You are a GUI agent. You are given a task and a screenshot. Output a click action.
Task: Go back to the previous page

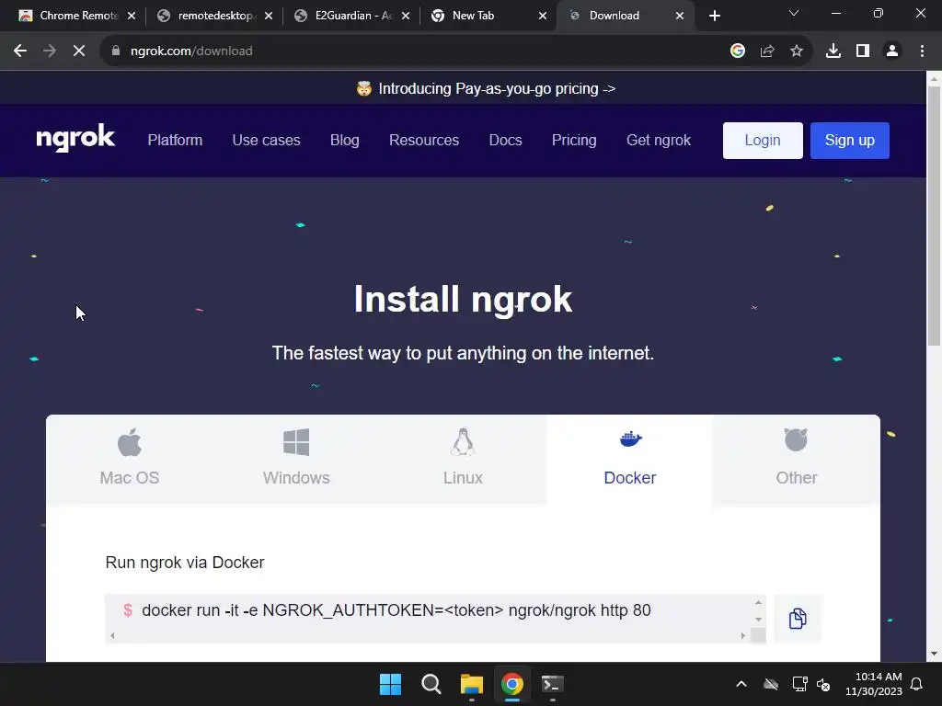[20, 51]
